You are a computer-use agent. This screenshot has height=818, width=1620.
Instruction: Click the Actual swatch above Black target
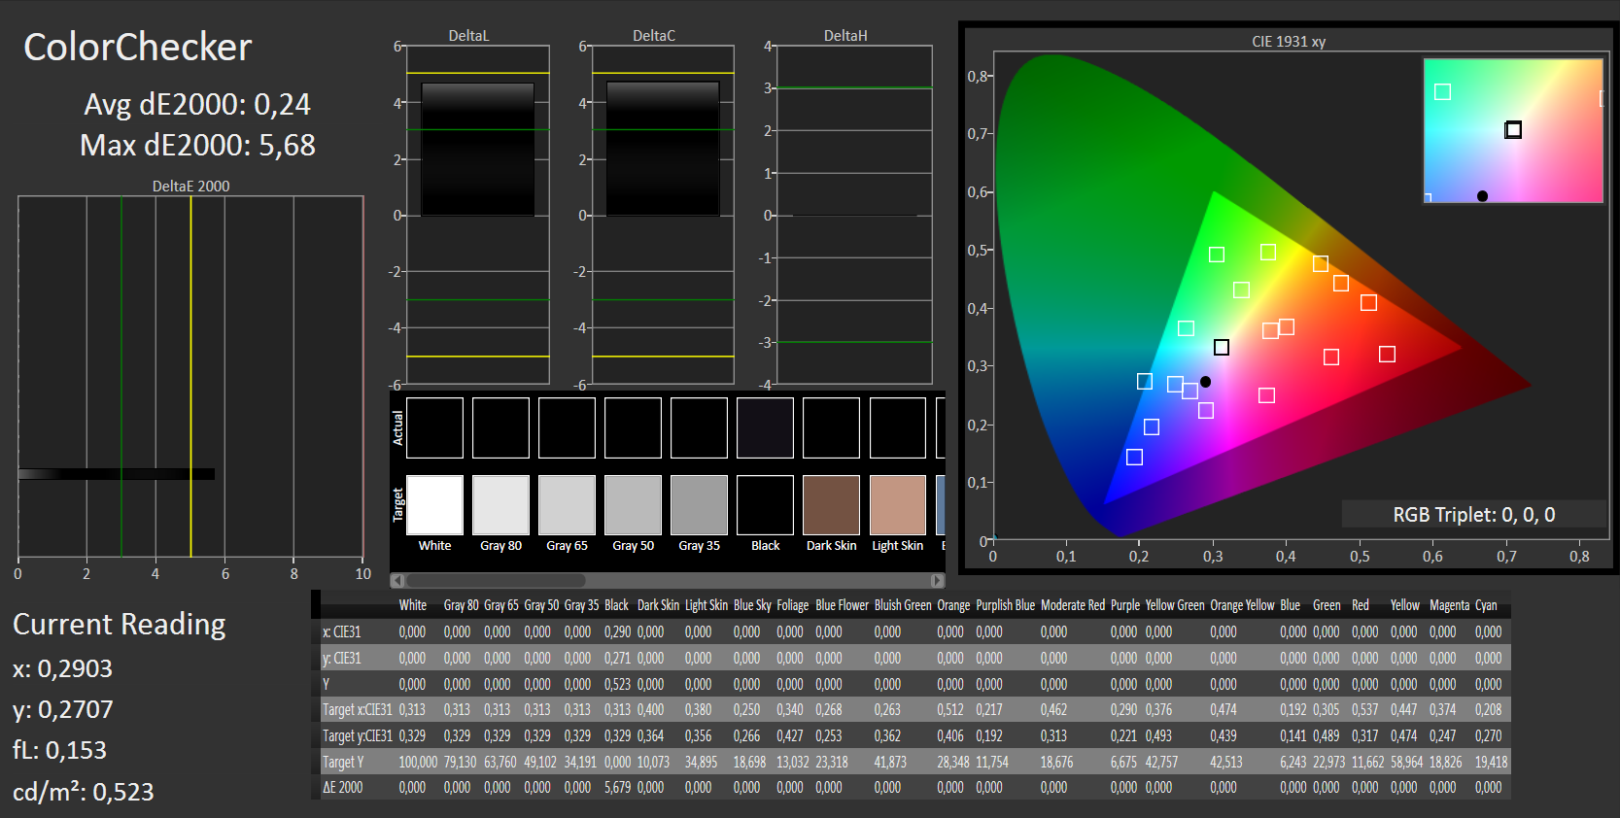[765, 427]
